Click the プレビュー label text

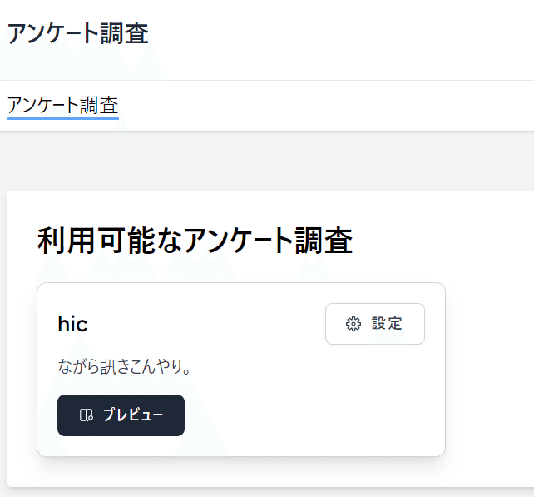(x=133, y=415)
